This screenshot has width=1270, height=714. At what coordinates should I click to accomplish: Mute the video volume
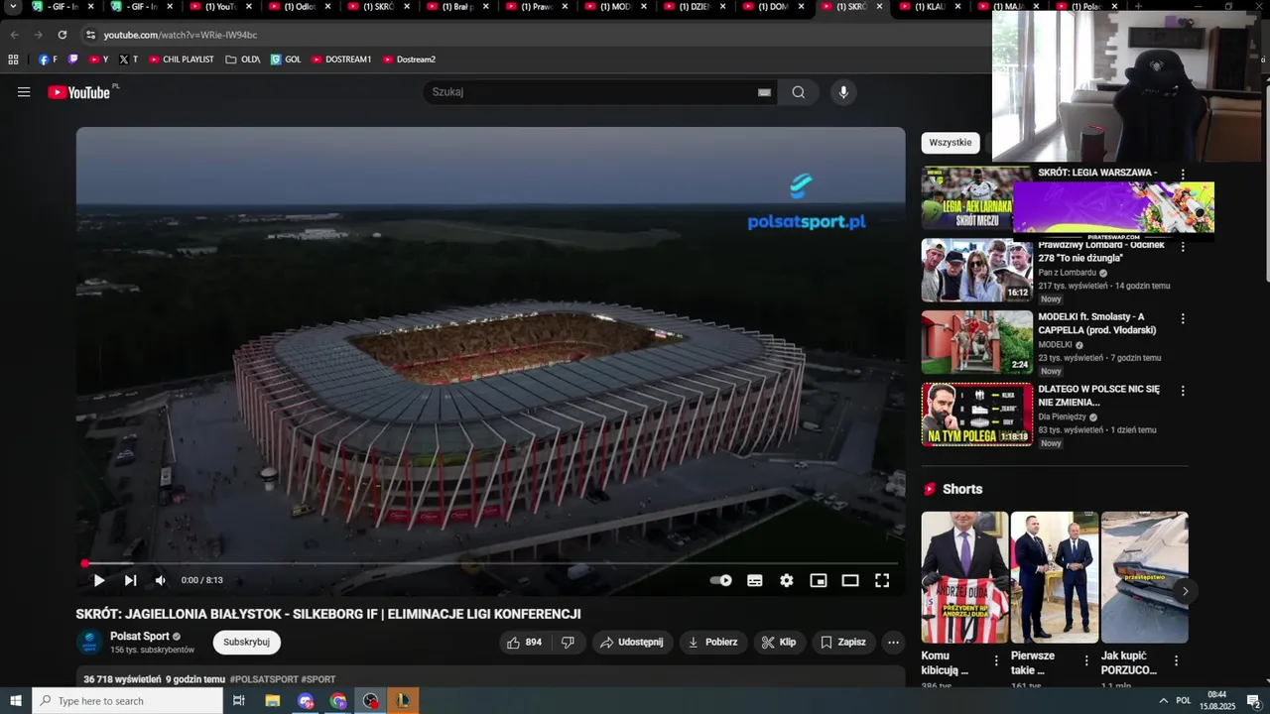(x=161, y=580)
